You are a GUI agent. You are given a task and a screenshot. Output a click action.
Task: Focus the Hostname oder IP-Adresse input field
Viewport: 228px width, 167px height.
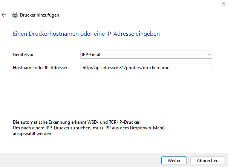[x=146, y=68]
